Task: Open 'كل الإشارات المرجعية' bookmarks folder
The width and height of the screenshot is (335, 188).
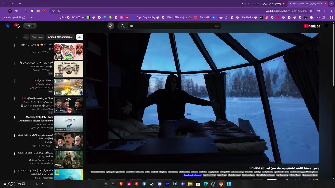Action: pyautogui.click(x=14, y=17)
